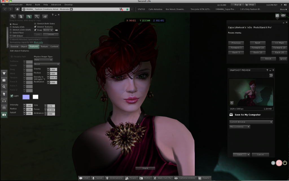Image resolution: width=289 pixels, height=181 pixels.
Task: Select the Land bulldozer tool
Action: 45,17
